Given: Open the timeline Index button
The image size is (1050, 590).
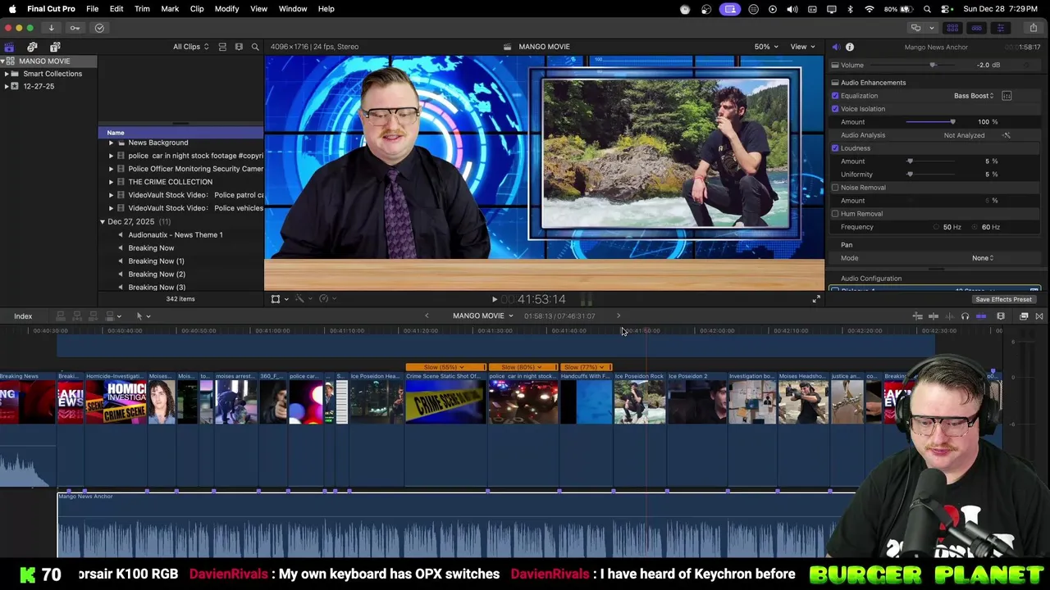Looking at the screenshot, I should pos(23,316).
